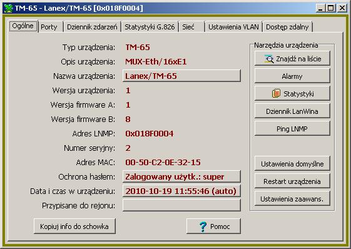
Task: Click the Ochrona hasłem logged user field
Action: [x=181, y=176]
